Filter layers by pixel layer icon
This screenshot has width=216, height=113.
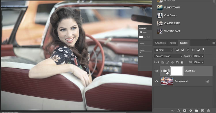click(x=177, y=50)
